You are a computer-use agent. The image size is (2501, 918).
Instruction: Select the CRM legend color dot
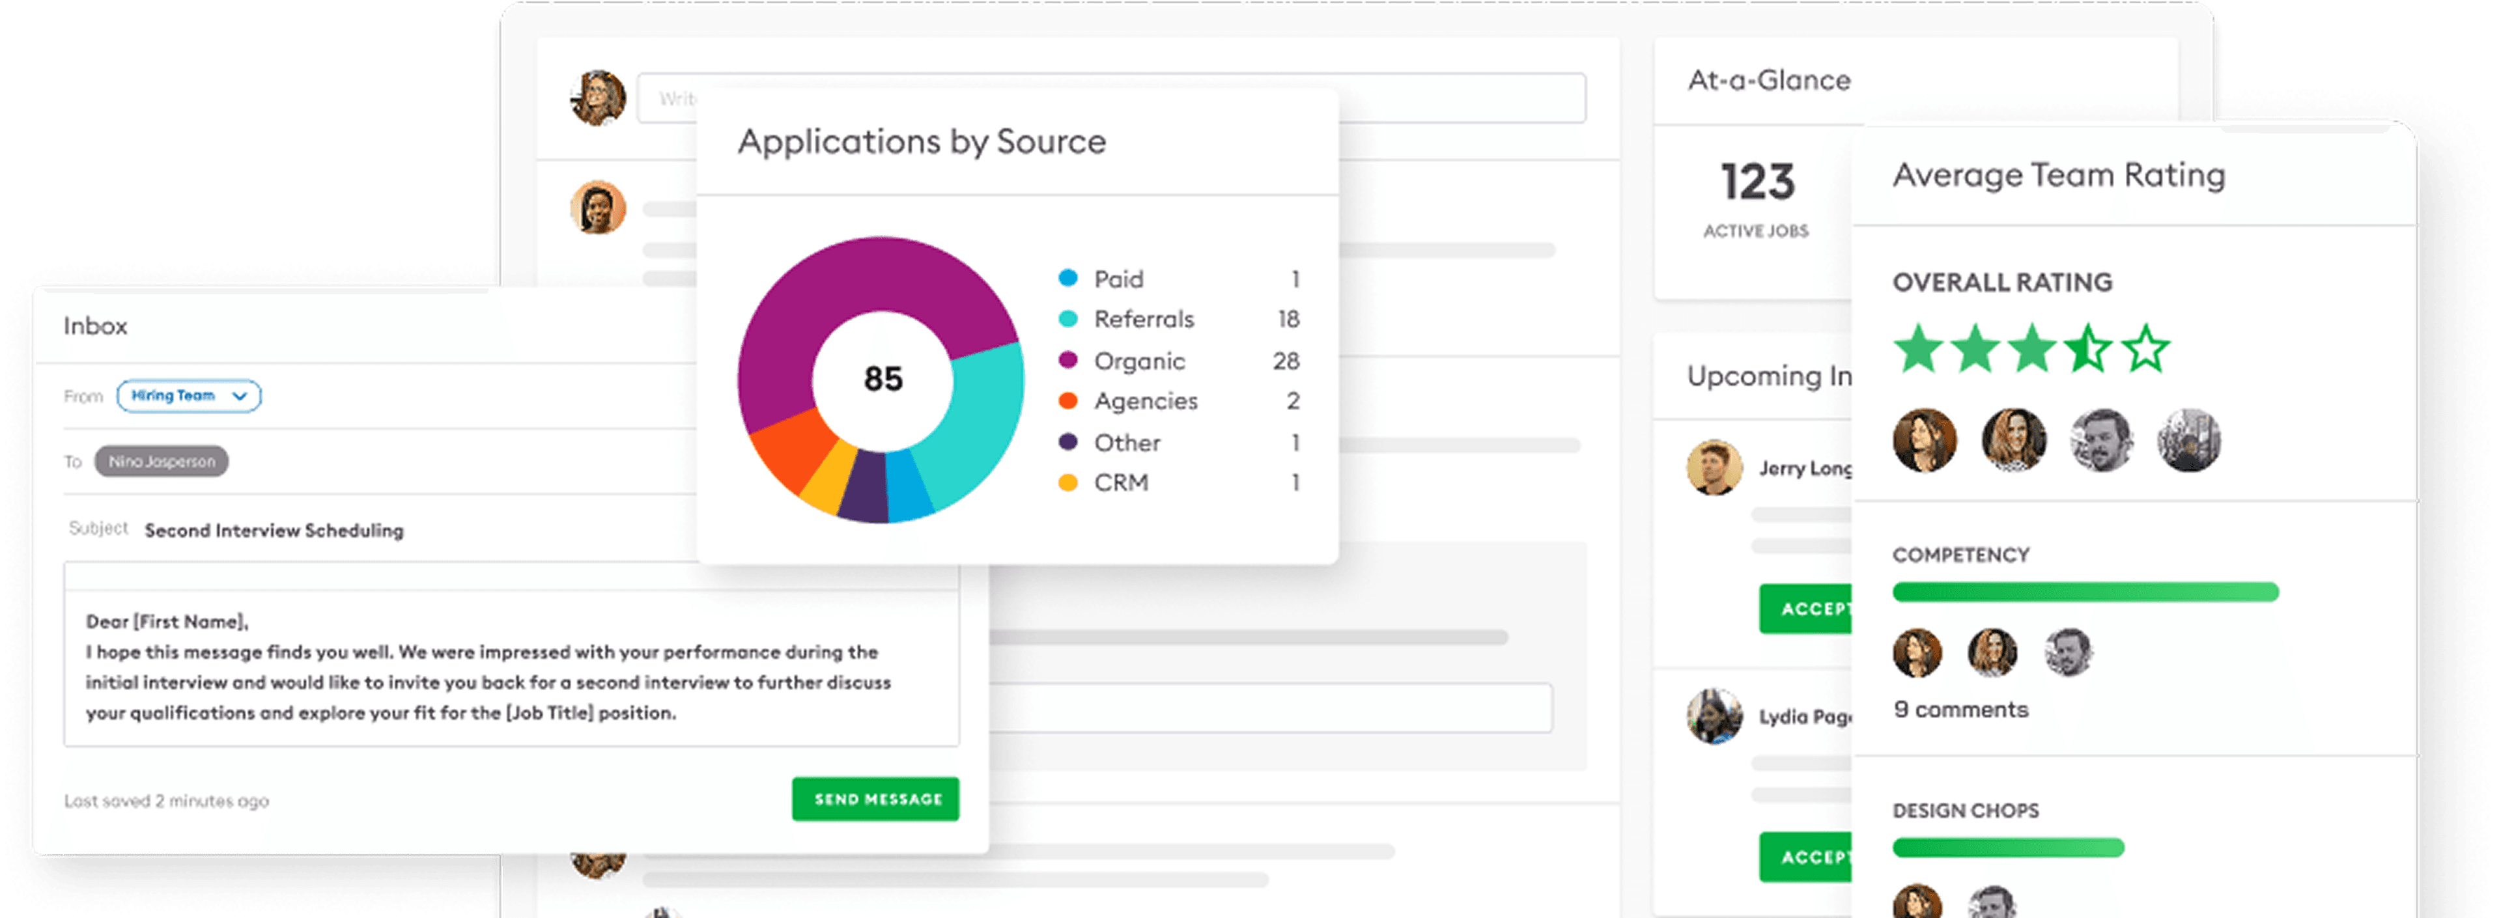(1069, 482)
